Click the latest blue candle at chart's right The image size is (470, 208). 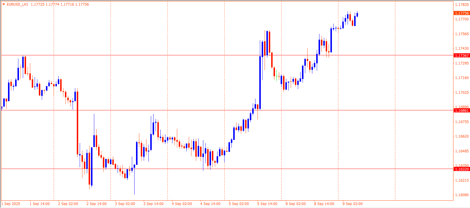(x=357, y=14)
